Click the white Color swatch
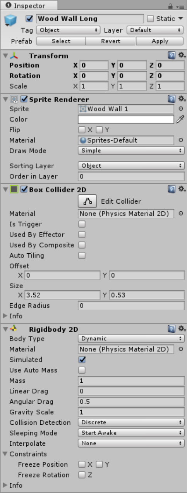Viewport: 187px width, 493px height. pyautogui.click(x=126, y=119)
